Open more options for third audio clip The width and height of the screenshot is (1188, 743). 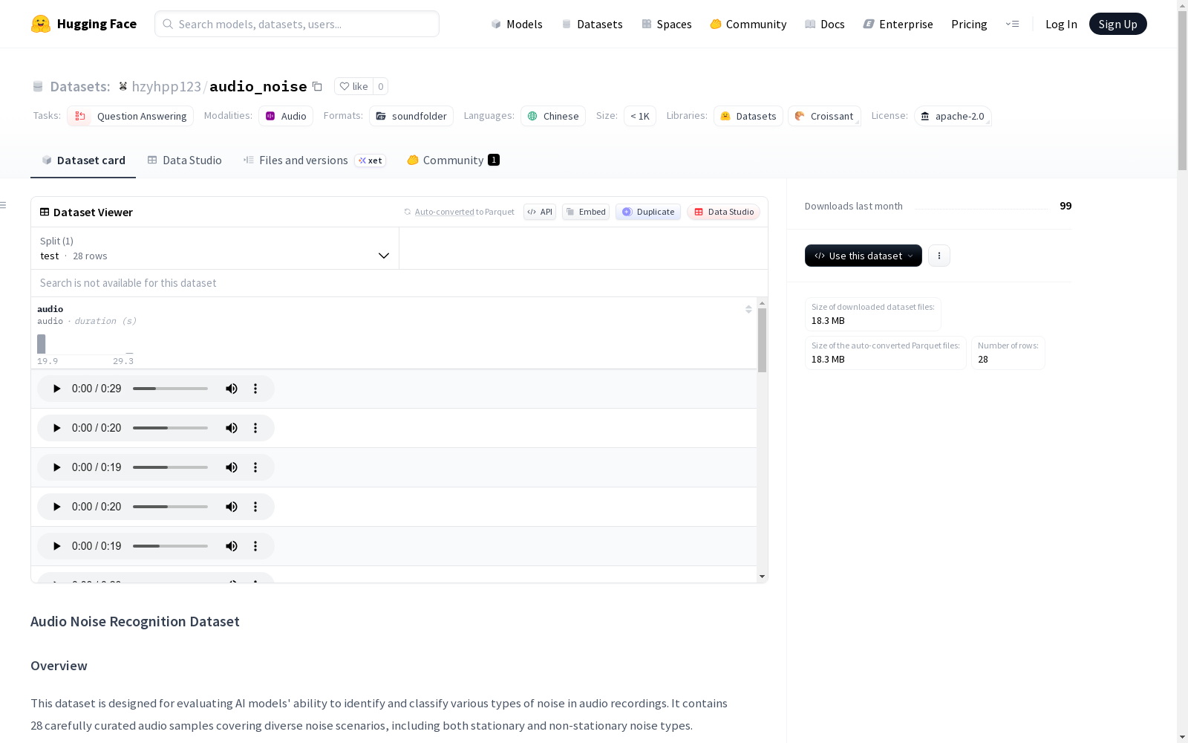tap(255, 467)
